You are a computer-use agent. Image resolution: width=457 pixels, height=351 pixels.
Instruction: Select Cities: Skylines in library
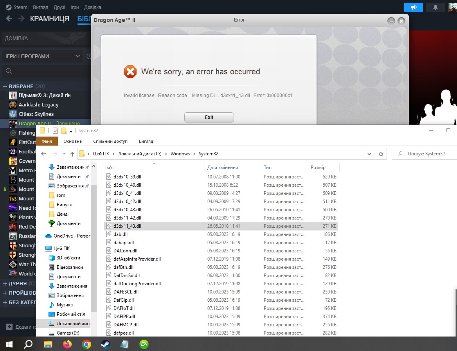[36, 114]
